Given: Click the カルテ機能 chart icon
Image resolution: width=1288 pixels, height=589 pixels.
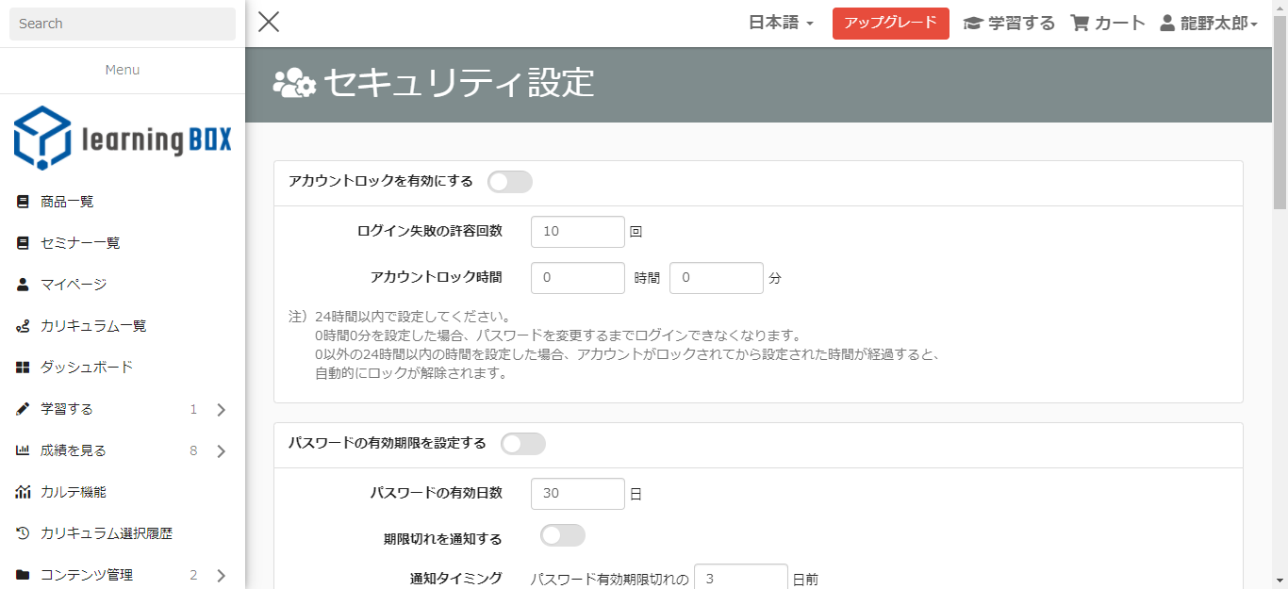Looking at the screenshot, I should point(24,492).
